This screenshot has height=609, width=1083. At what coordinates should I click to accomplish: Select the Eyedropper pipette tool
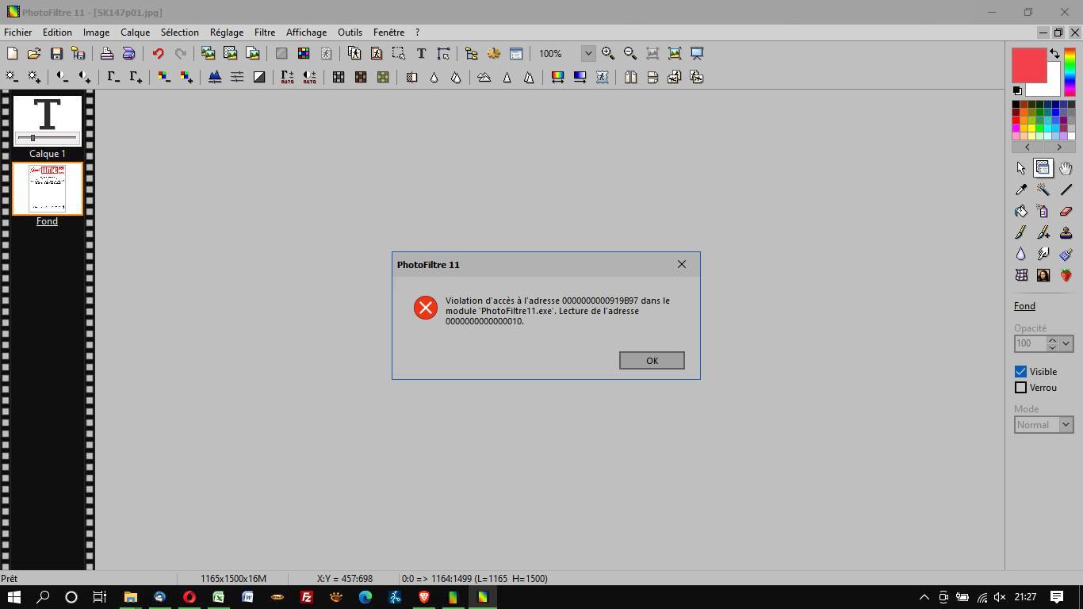(1021, 190)
